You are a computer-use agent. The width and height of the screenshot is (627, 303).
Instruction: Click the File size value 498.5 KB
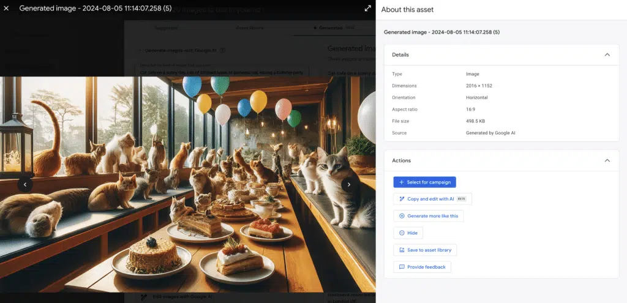[x=475, y=121]
